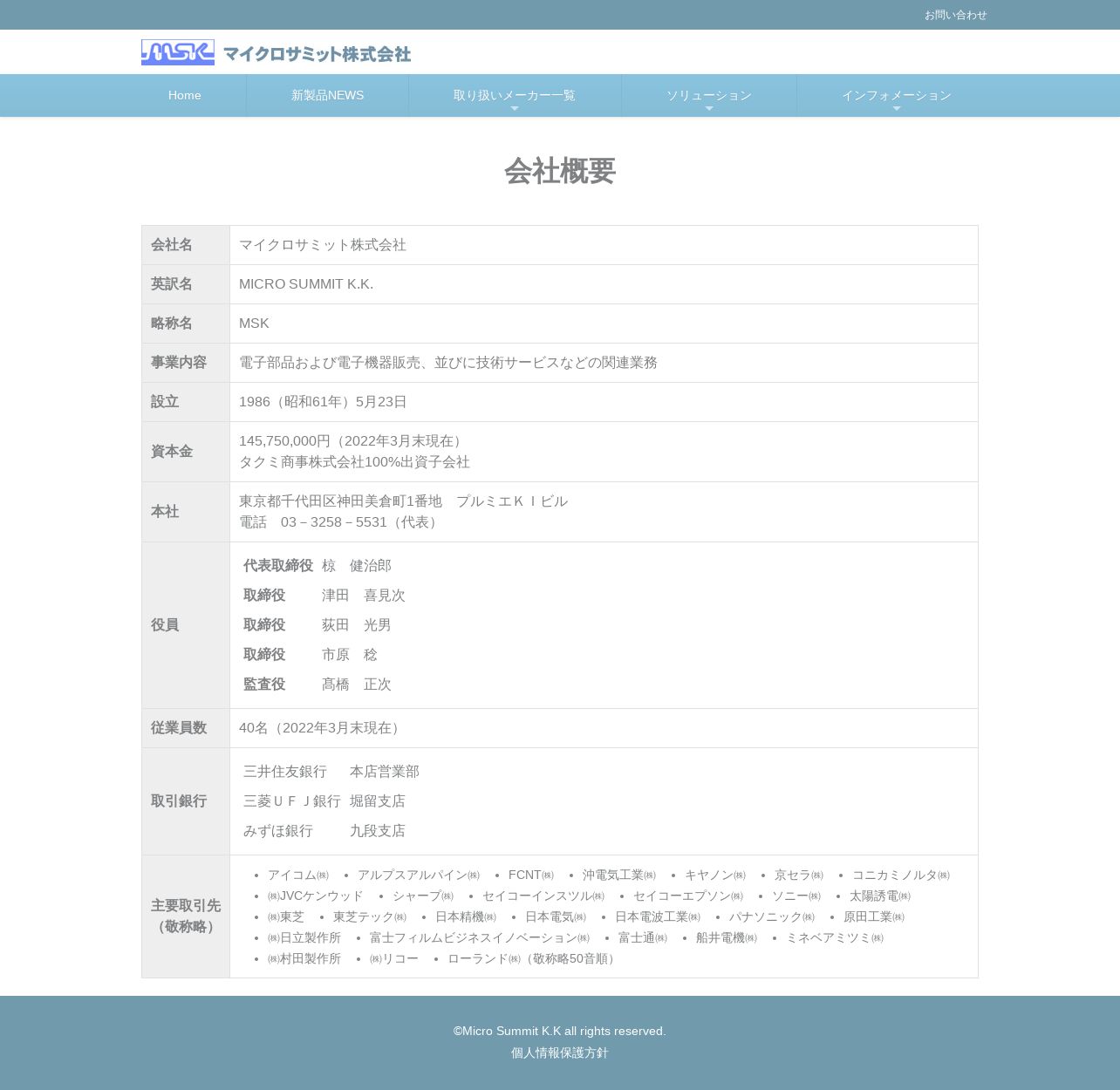Go to the Home menu item
Screen dimensions: 1120x1090
click(185, 95)
